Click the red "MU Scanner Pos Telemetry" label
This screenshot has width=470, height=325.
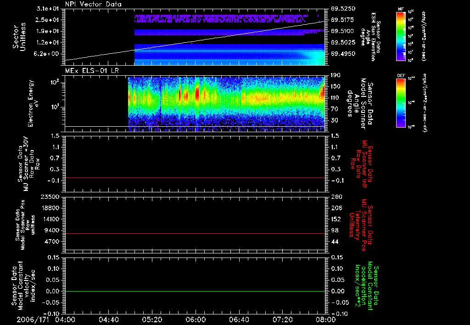coord(361,225)
